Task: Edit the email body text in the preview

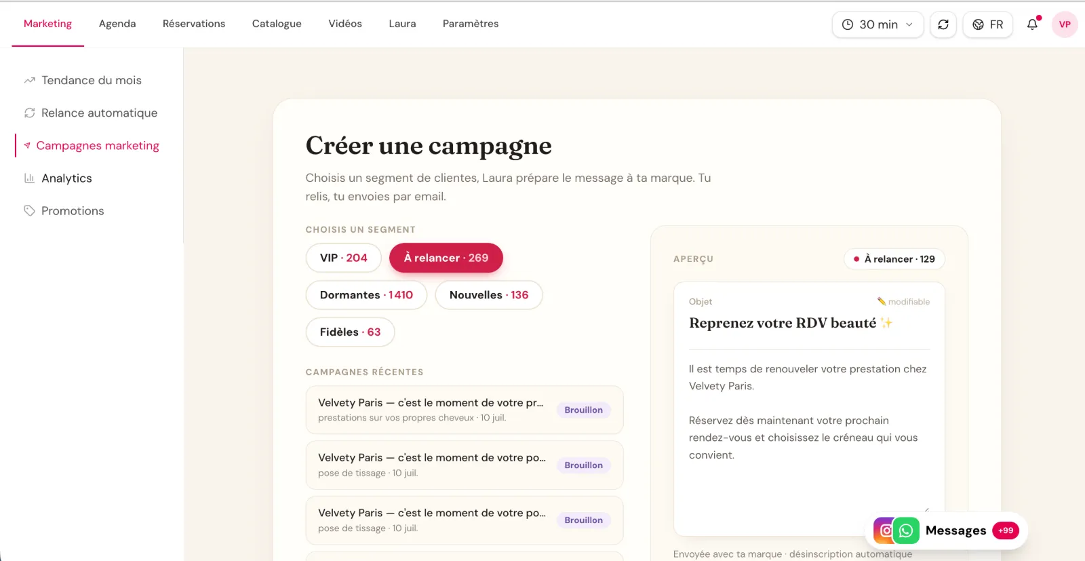Action: pos(808,438)
